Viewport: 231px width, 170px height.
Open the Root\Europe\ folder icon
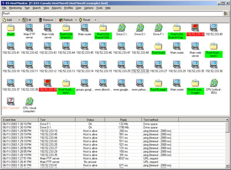[159, 83]
